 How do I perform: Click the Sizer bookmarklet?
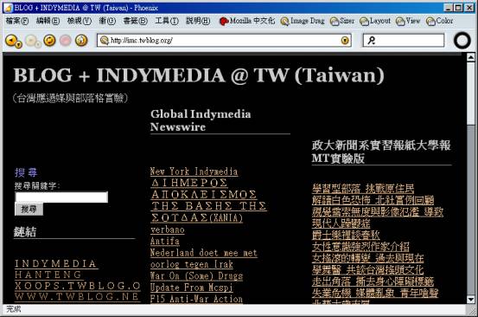coord(342,21)
